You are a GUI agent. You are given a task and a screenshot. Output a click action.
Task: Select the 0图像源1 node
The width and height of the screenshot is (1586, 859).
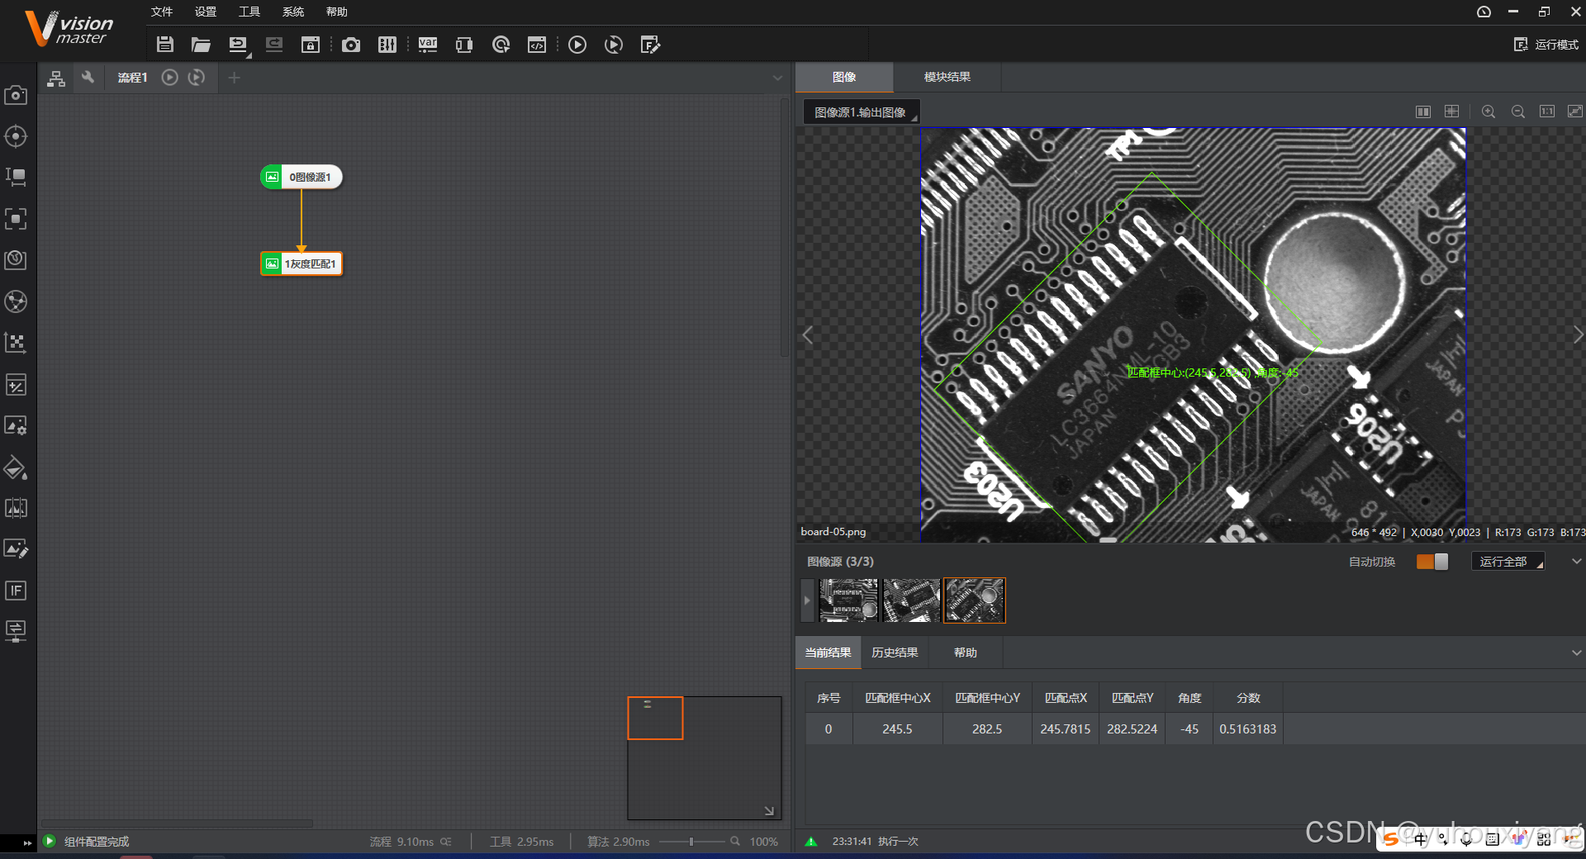pos(302,177)
